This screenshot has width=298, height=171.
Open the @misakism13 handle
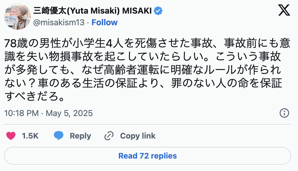[59, 22]
